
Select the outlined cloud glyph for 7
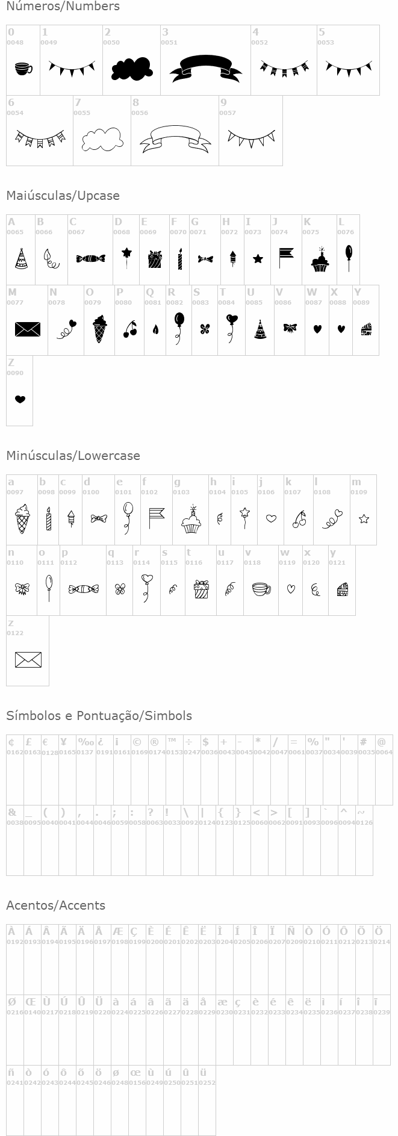click(x=102, y=140)
